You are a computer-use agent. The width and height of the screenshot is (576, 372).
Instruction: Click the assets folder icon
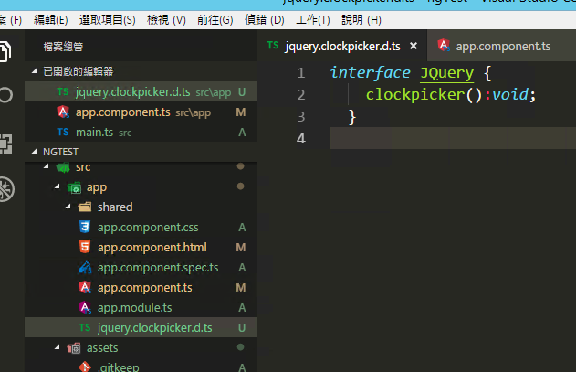pos(74,347)
